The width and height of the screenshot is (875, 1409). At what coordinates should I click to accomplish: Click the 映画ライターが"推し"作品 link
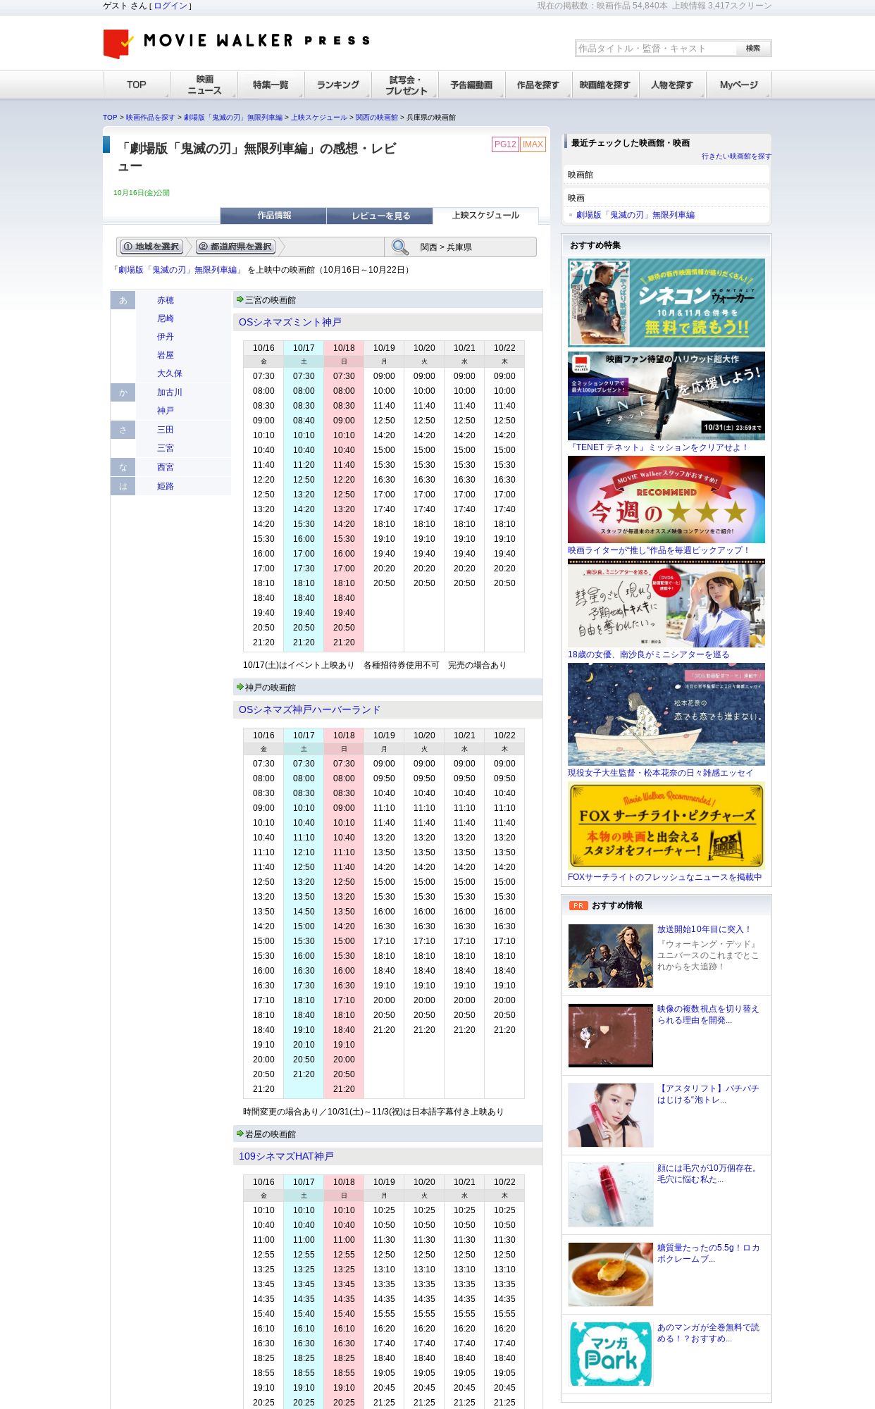pos(659,550)
